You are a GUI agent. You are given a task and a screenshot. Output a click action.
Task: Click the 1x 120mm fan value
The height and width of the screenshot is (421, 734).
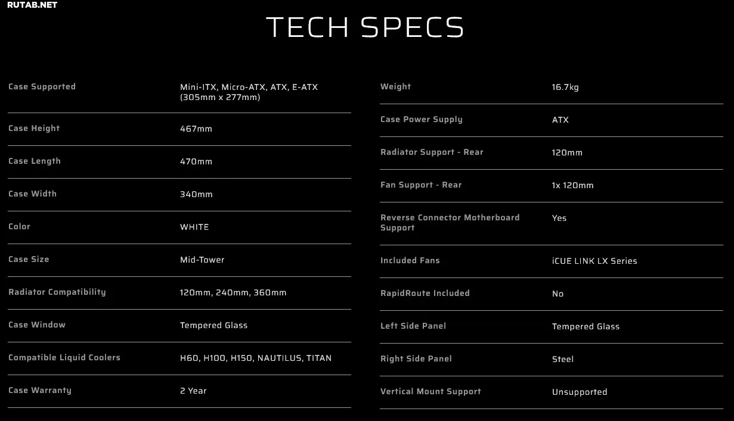(572, 185)
